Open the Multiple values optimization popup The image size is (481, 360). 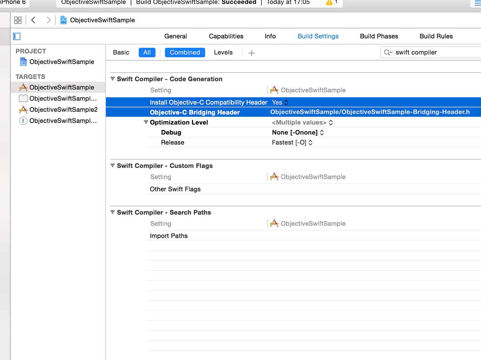point(302,122)
